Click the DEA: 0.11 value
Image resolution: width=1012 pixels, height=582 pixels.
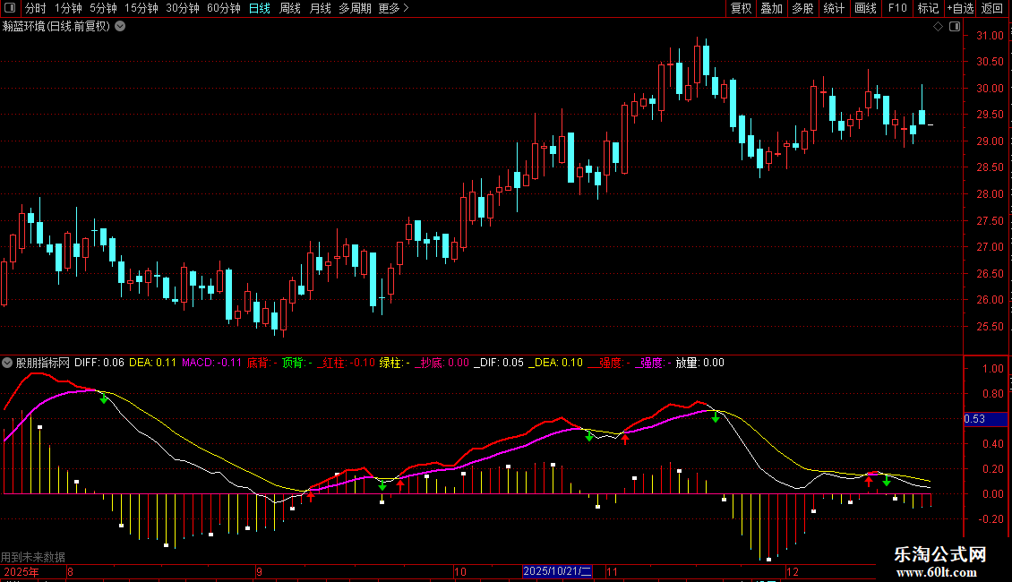pyautogui.click(x=153, y=364)
